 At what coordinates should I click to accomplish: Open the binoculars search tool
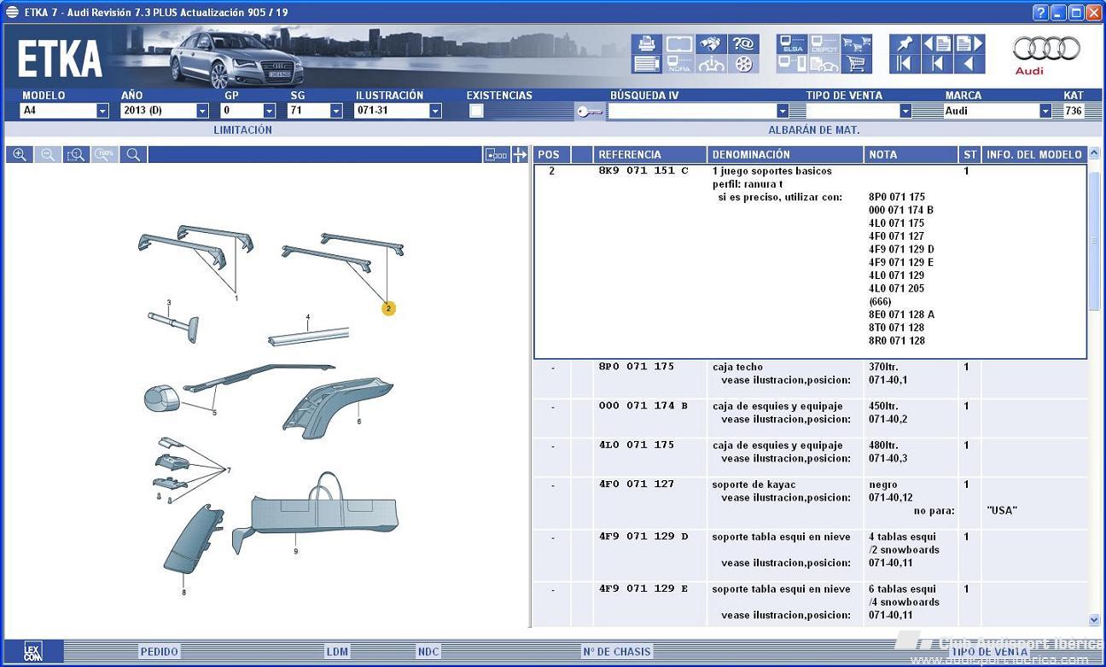point(711,43)
